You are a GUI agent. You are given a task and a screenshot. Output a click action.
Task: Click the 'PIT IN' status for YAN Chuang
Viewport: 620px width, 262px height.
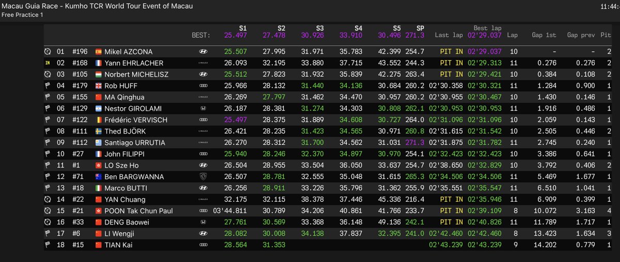[452, 200]
